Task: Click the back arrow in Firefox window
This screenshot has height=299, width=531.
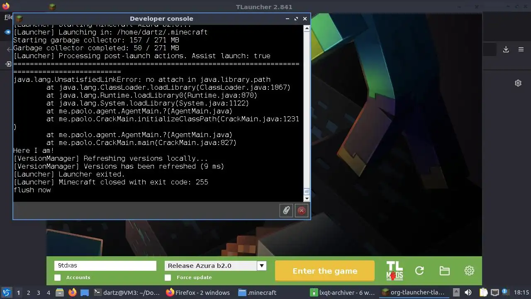Action: [x=9, y=49]
